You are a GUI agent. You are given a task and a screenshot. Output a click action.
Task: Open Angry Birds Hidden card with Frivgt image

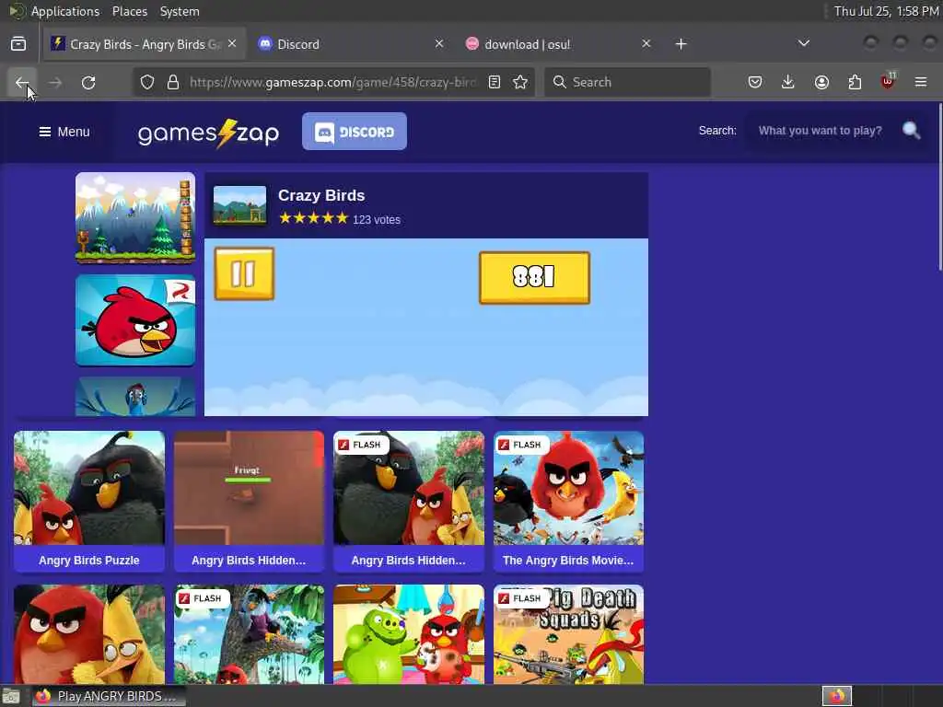(x=249, y=501)
